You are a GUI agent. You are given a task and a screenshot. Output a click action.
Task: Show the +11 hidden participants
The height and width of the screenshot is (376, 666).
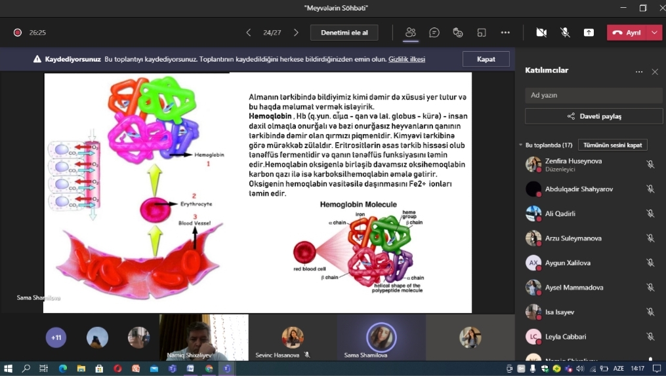(56, 337)
